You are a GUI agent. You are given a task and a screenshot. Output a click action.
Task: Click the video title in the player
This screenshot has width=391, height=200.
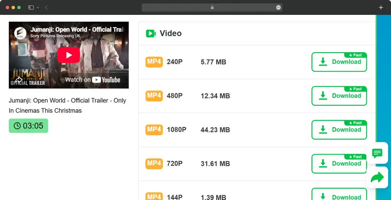(77, 29)
